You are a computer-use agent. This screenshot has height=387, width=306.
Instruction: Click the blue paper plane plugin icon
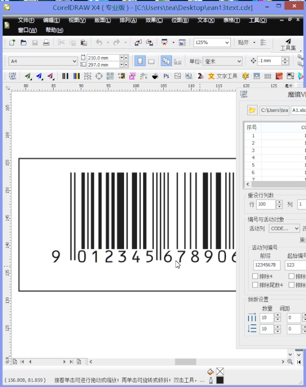pos(39,76)
